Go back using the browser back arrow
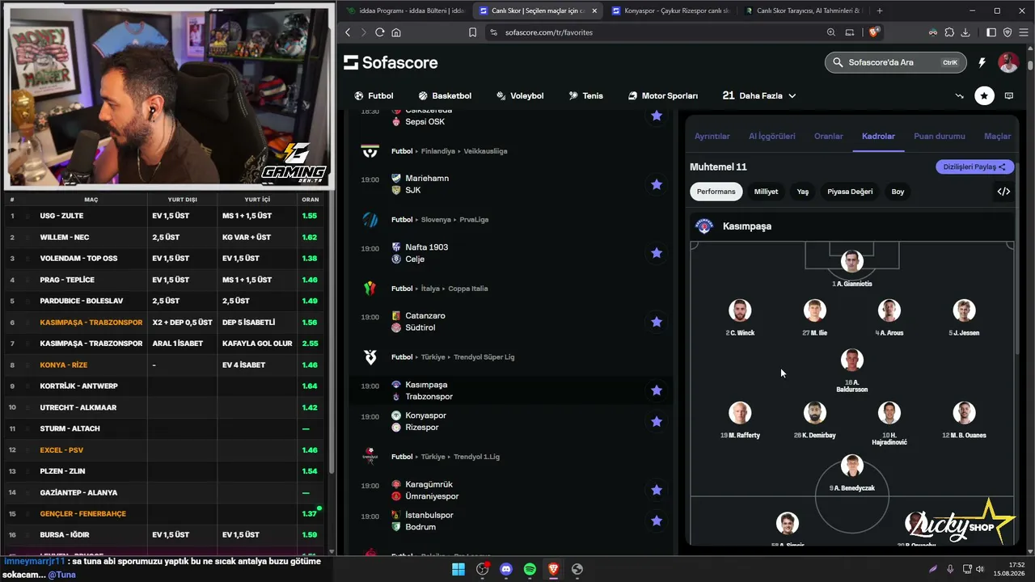 pos(348,32)
